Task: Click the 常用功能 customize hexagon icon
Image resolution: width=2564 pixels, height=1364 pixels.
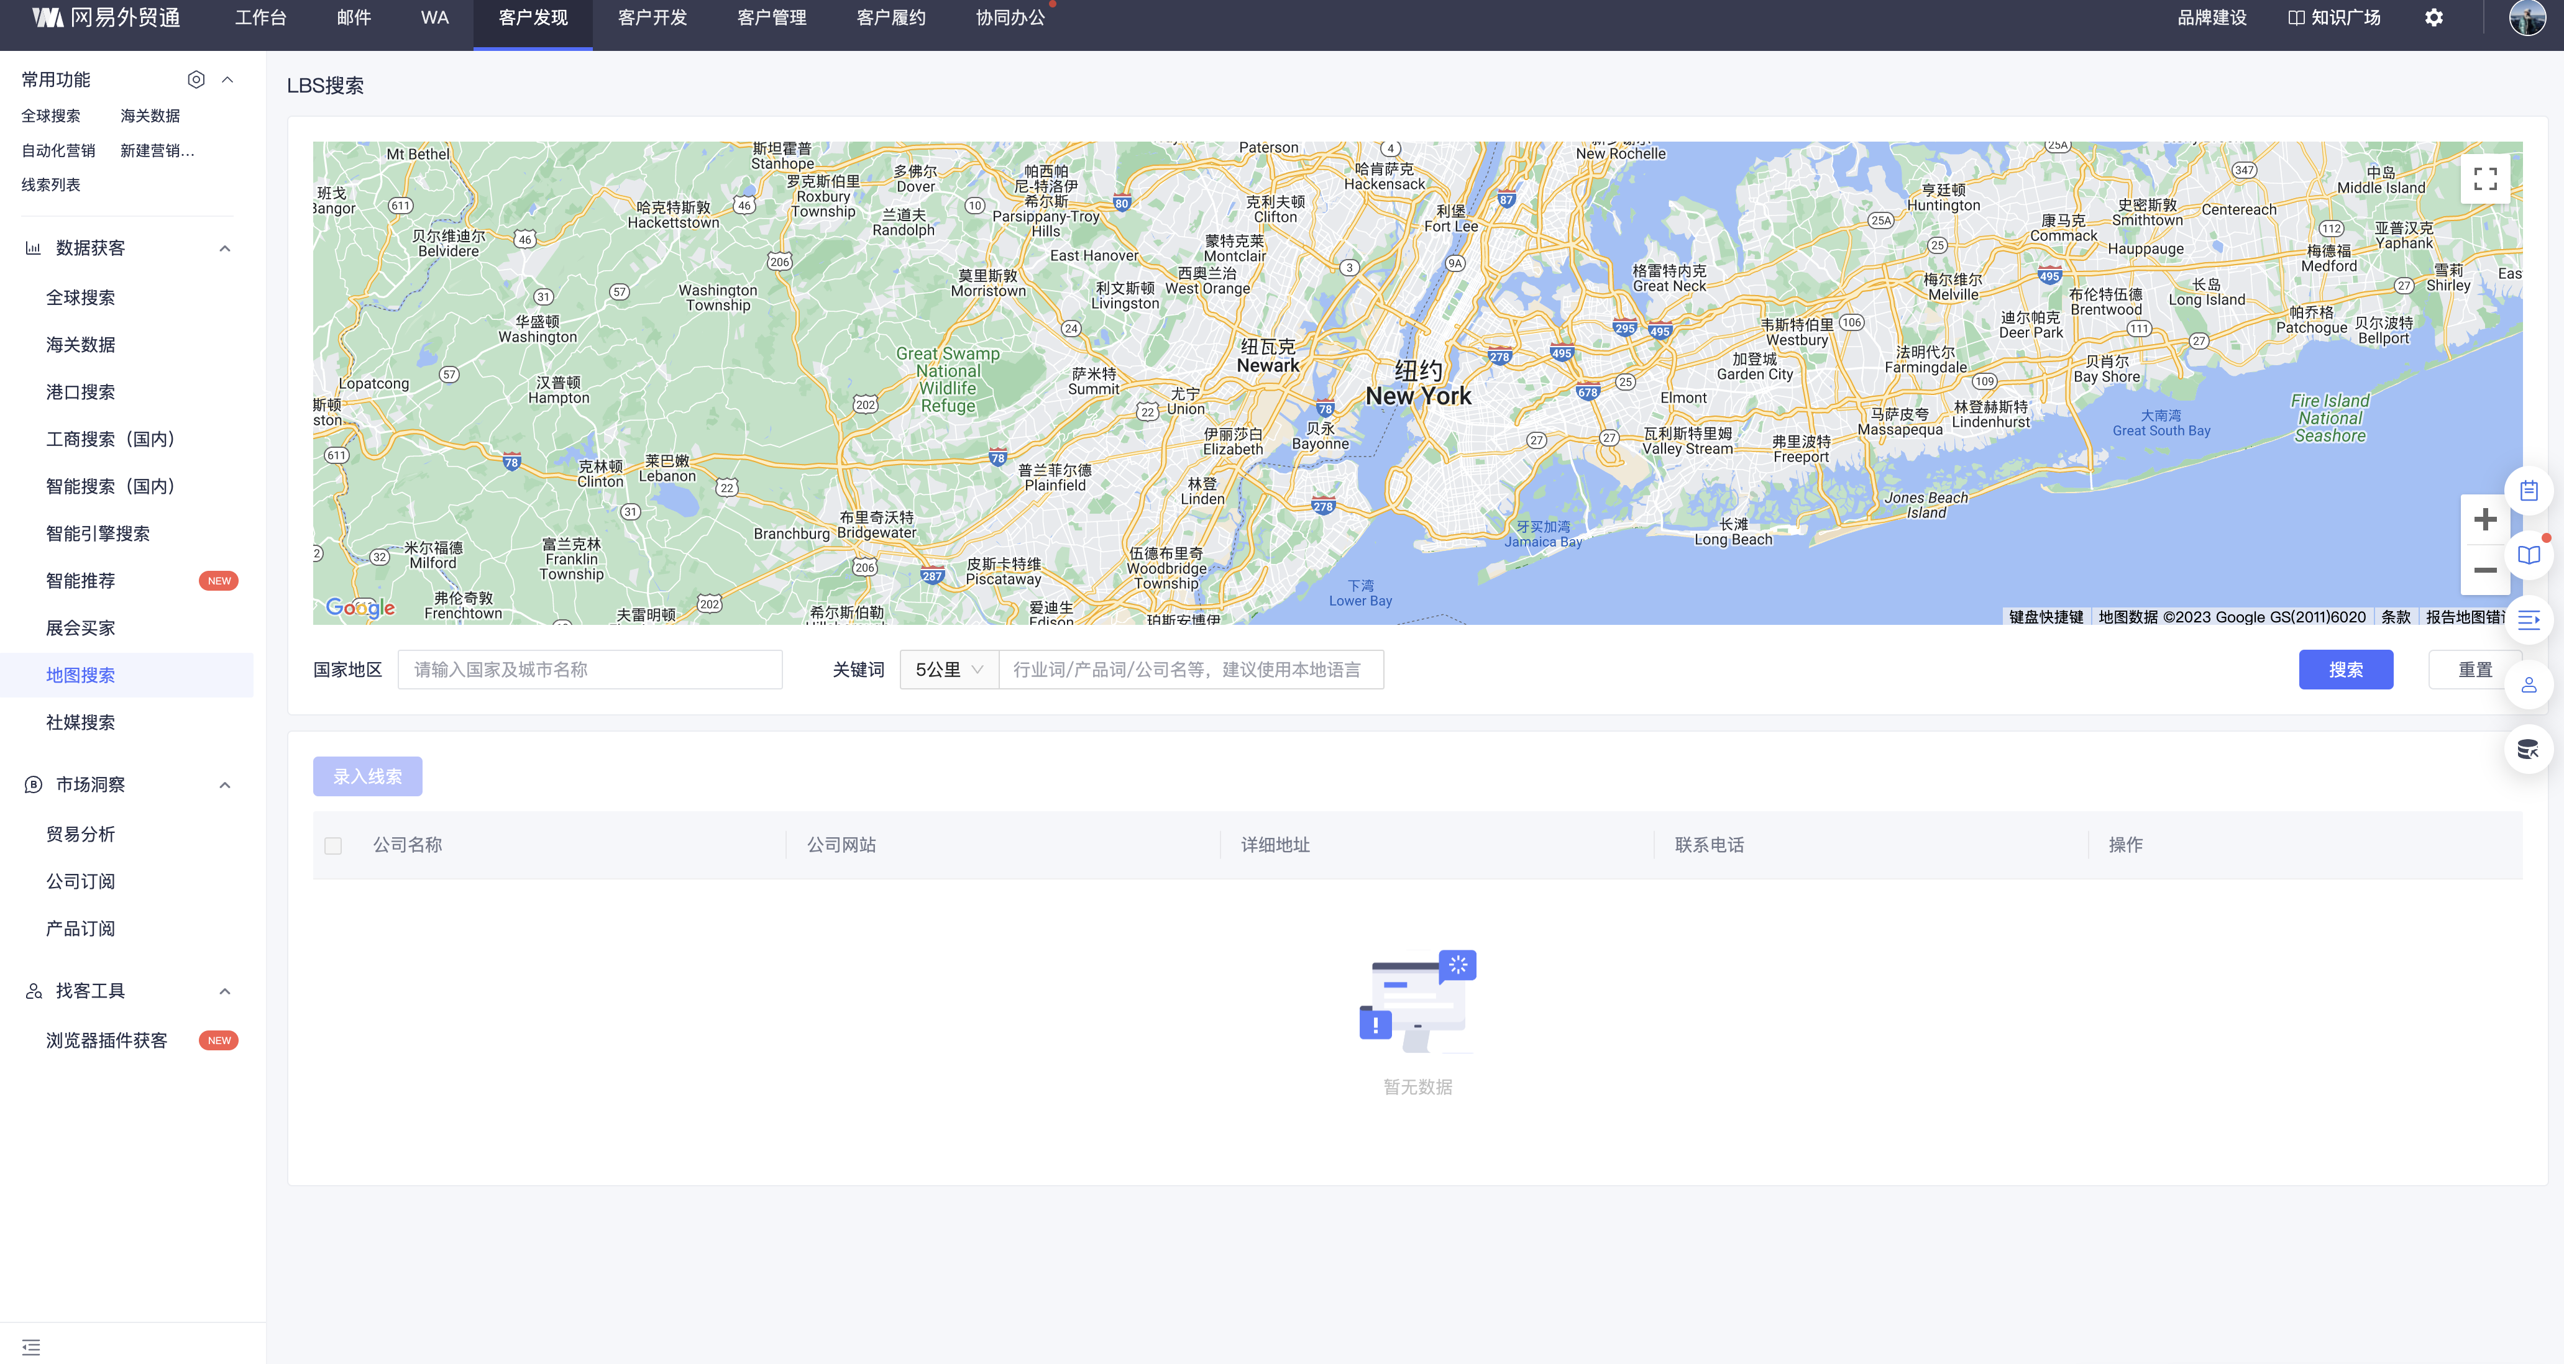Action: click(x=196, y=80)
